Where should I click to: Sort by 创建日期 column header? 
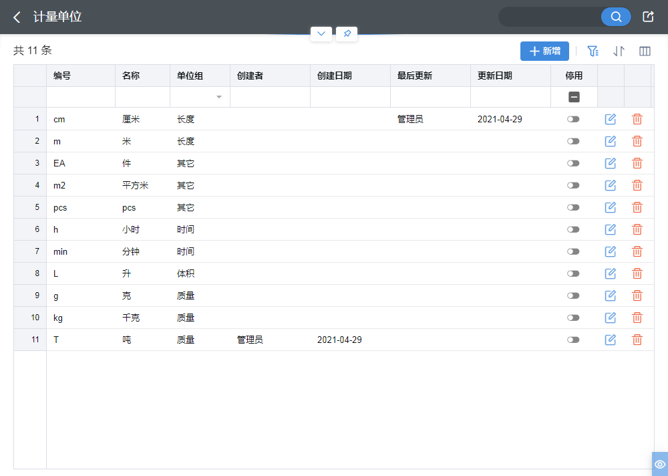(350, 76)
